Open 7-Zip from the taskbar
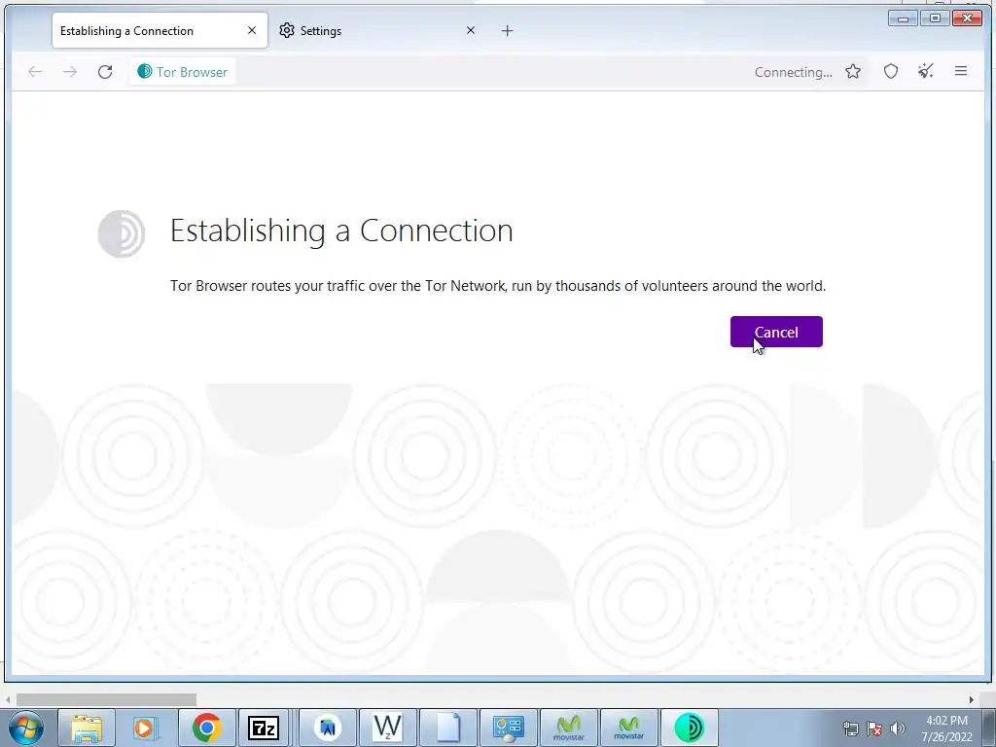The image size is (996, 747). click(265, 728)
